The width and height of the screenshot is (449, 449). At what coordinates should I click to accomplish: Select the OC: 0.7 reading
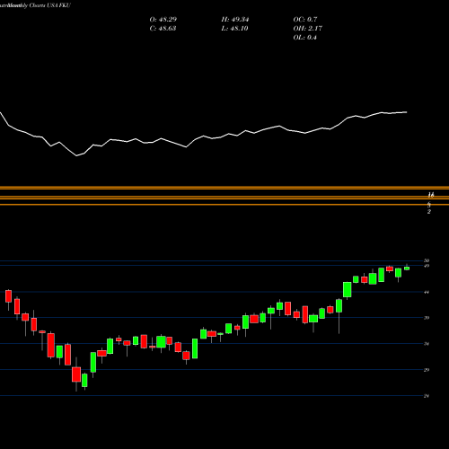pos(305,20)
